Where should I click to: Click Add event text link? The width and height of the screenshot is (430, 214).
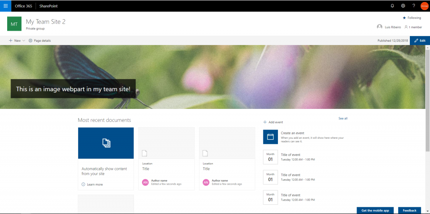(275, 122)
